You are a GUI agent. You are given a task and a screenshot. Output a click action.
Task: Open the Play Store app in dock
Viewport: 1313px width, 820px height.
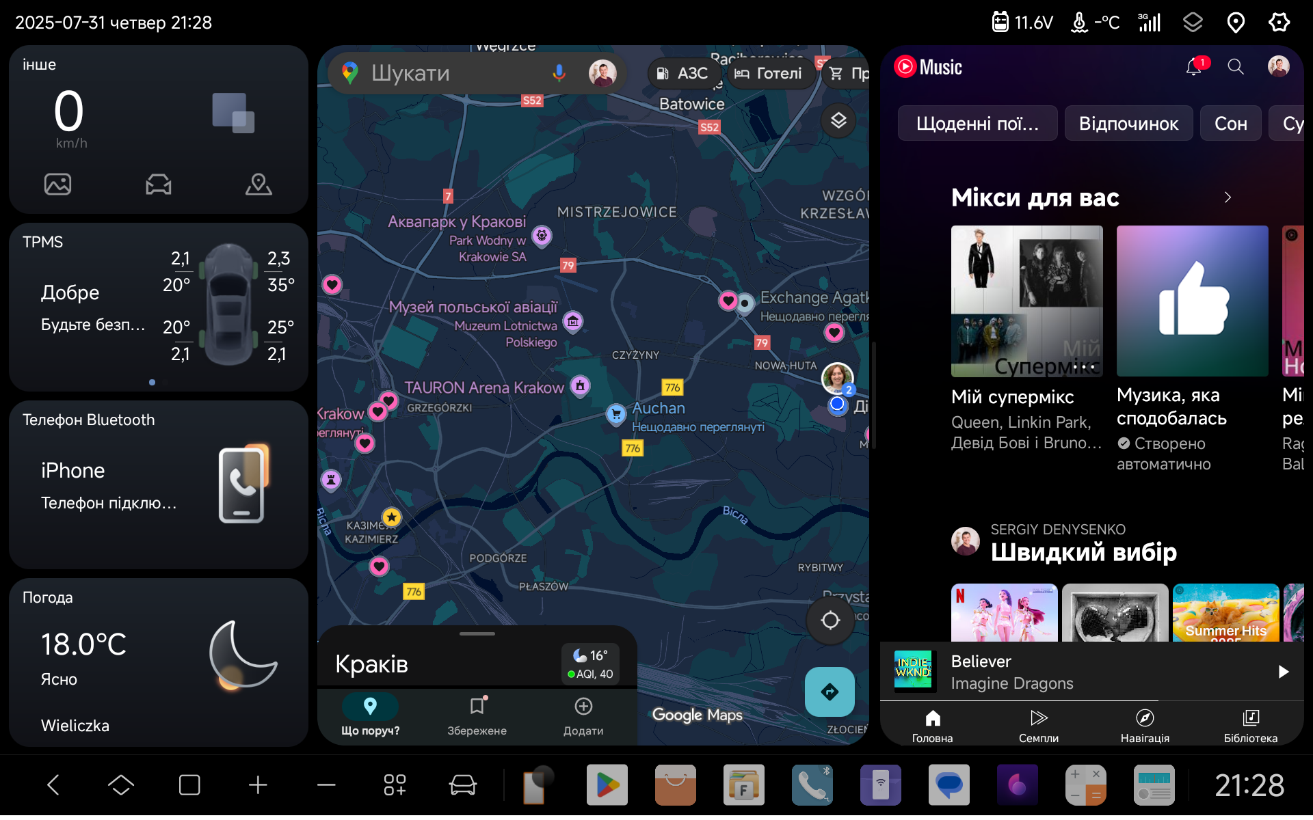click(x=607, y=785)
